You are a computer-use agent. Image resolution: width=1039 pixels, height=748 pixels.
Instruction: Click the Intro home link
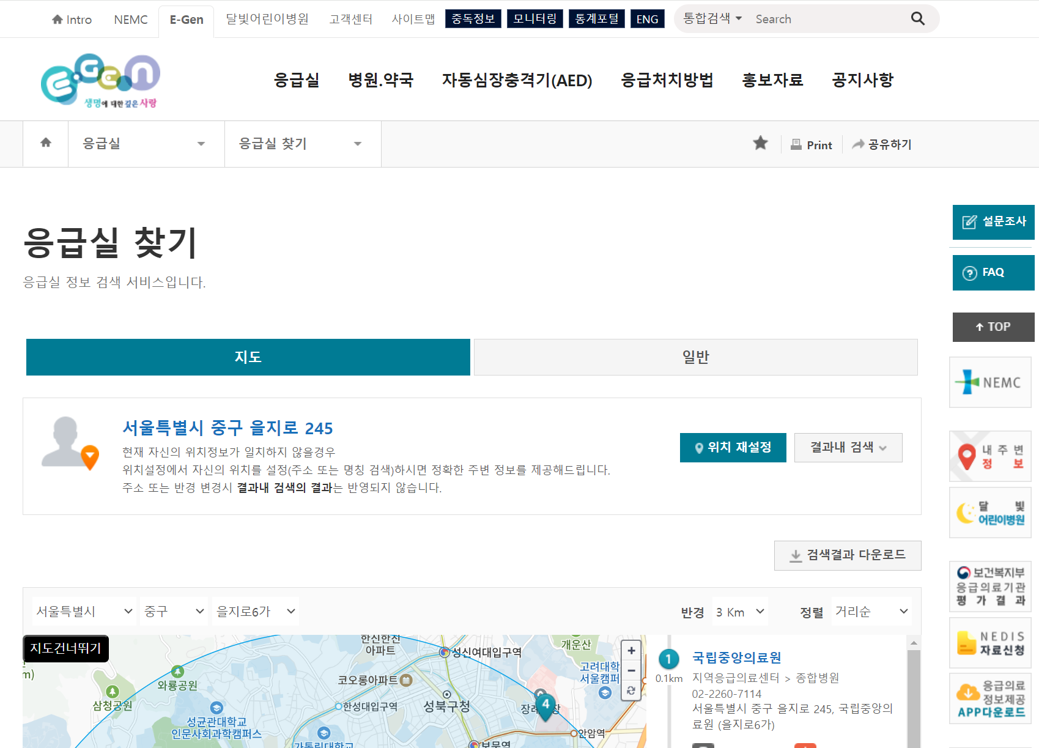point(72,20)
